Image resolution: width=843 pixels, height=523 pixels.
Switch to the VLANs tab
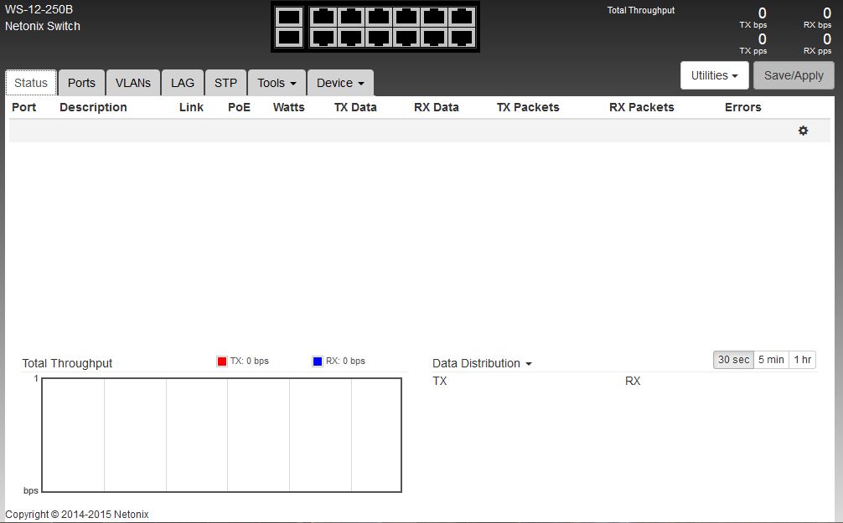click(x=133, y=83)
